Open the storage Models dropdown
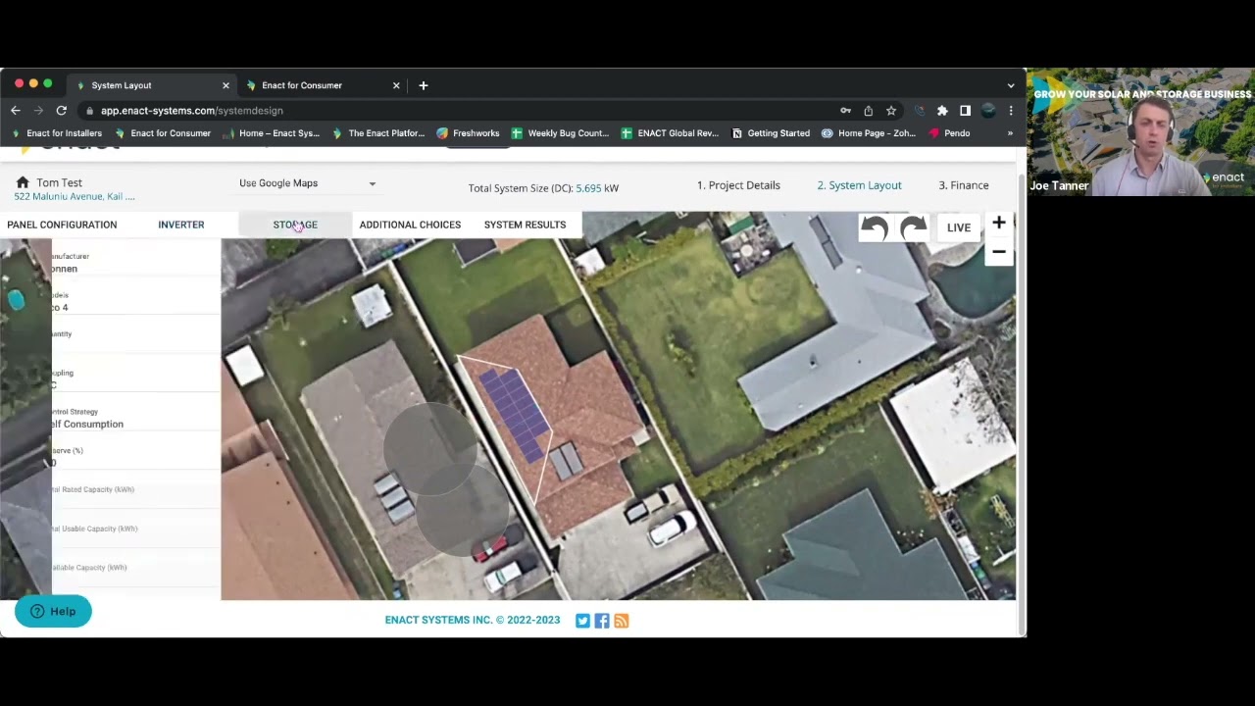The width and height of the screenshot is (1255, 706). tap(135, 302)
